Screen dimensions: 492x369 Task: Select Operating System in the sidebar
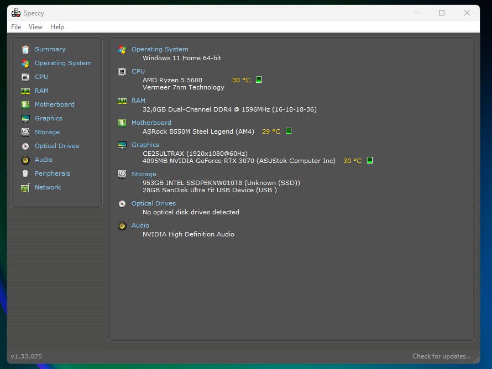[63, 63]
